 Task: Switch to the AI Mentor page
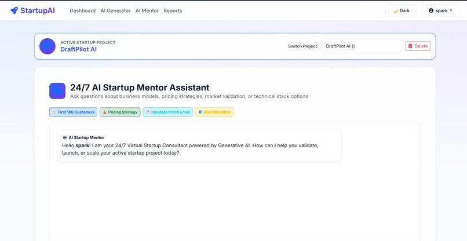(x=147, y=11)
